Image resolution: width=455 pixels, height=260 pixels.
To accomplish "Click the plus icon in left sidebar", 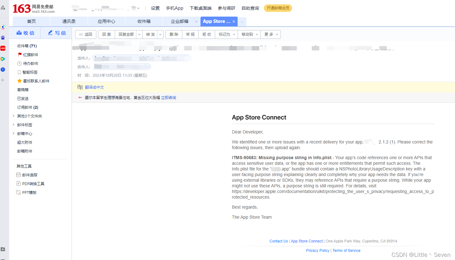I will coord(3,80).
